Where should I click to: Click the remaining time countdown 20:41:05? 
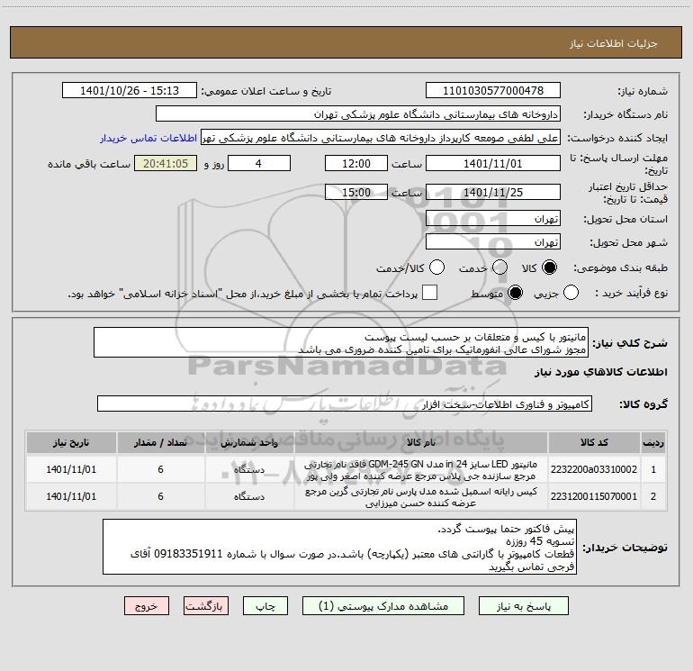[x=166, y=163]
